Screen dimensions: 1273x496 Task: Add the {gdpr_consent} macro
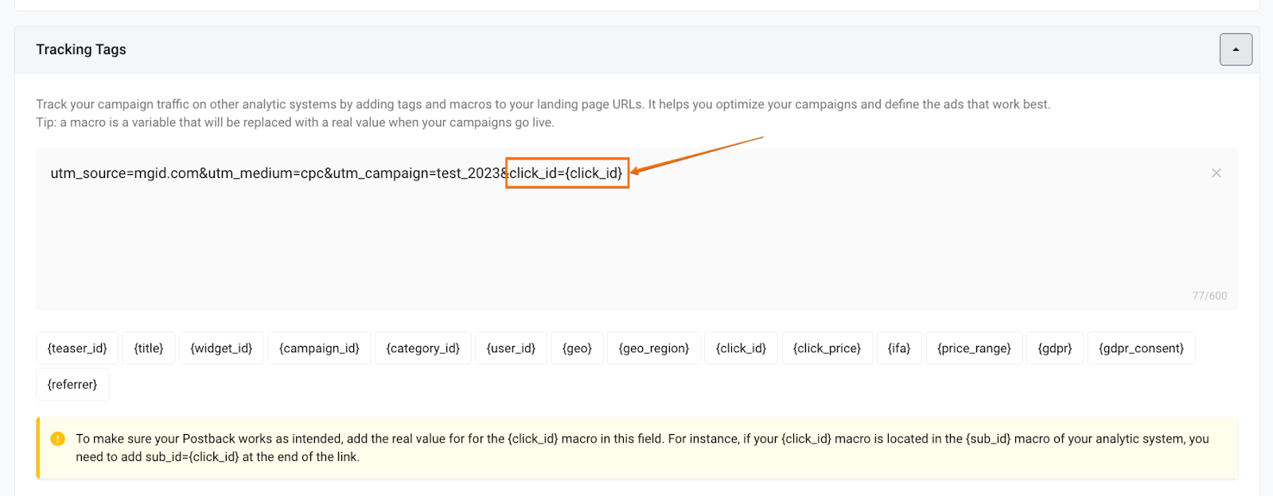pyautogui.click(x=1141, y=348)
